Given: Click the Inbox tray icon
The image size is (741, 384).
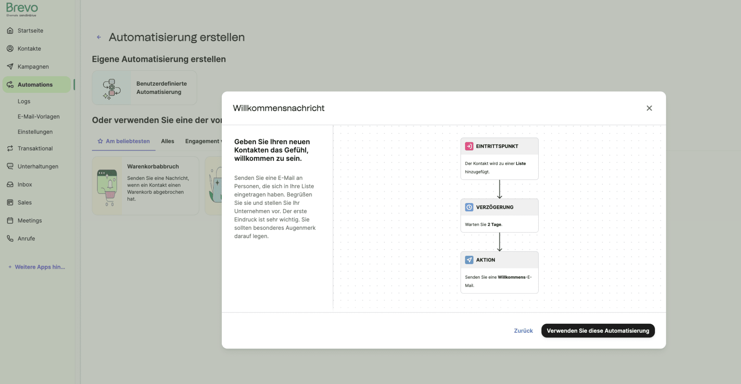Looking at the screenshot, I should tap(10, 185).
